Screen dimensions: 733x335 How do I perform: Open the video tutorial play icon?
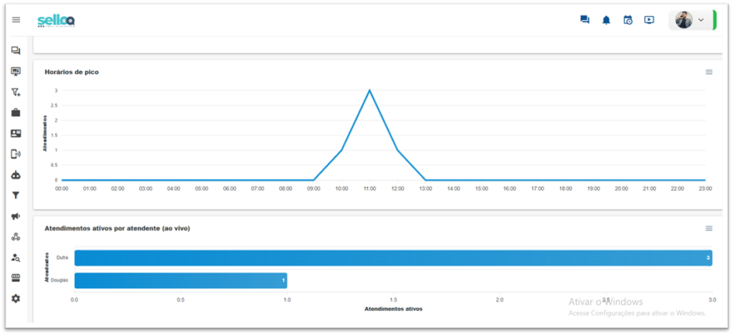649,20
